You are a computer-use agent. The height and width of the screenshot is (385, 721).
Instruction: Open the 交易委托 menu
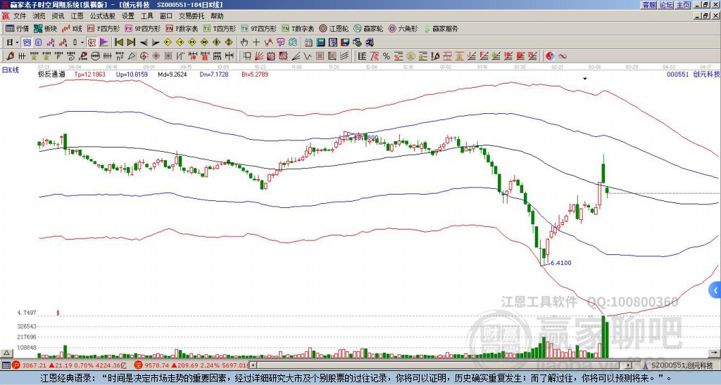click(192, 16)
